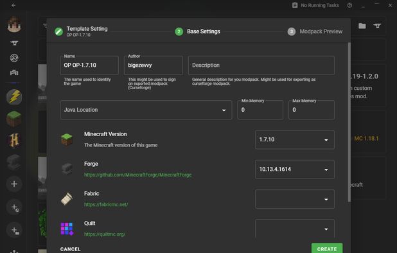
Task: Click the dialog vertical scrollbar
Action: point(349,122)
